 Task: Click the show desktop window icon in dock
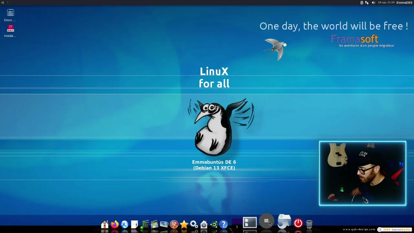tap(250, 223)
